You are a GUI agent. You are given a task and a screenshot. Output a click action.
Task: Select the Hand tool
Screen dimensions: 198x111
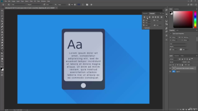pyautogui.click(x=2, y=59)
